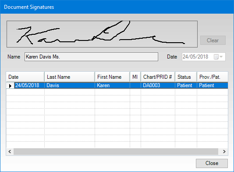Click the Prov./Pat. column header
The width and height of the screenshot is (234, 172).
coord(213,77)
